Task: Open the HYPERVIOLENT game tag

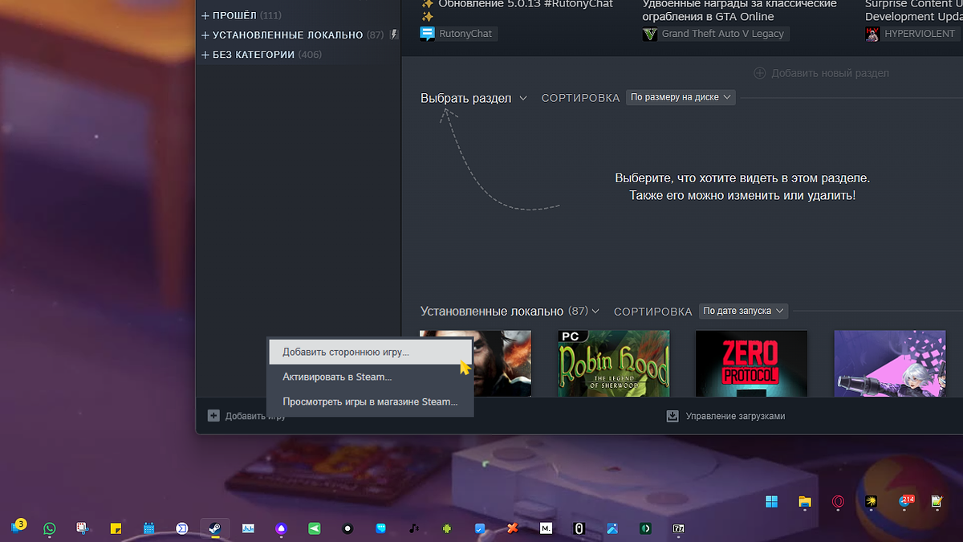Action: [912, 34]
